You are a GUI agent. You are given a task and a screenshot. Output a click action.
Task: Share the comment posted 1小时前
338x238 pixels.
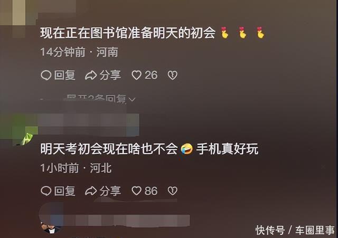[x=103, y=191]
